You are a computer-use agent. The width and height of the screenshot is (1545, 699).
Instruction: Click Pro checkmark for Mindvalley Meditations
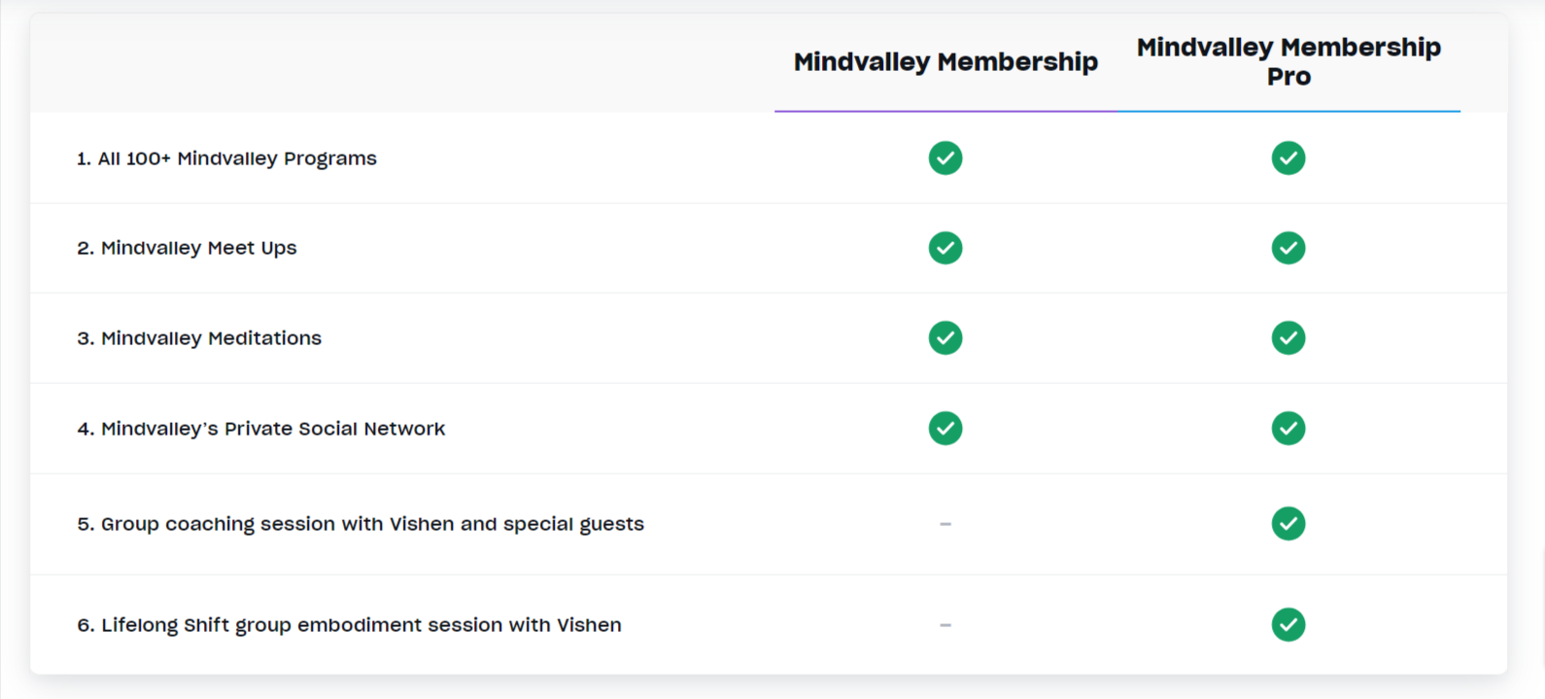[x=1287, y=337]
